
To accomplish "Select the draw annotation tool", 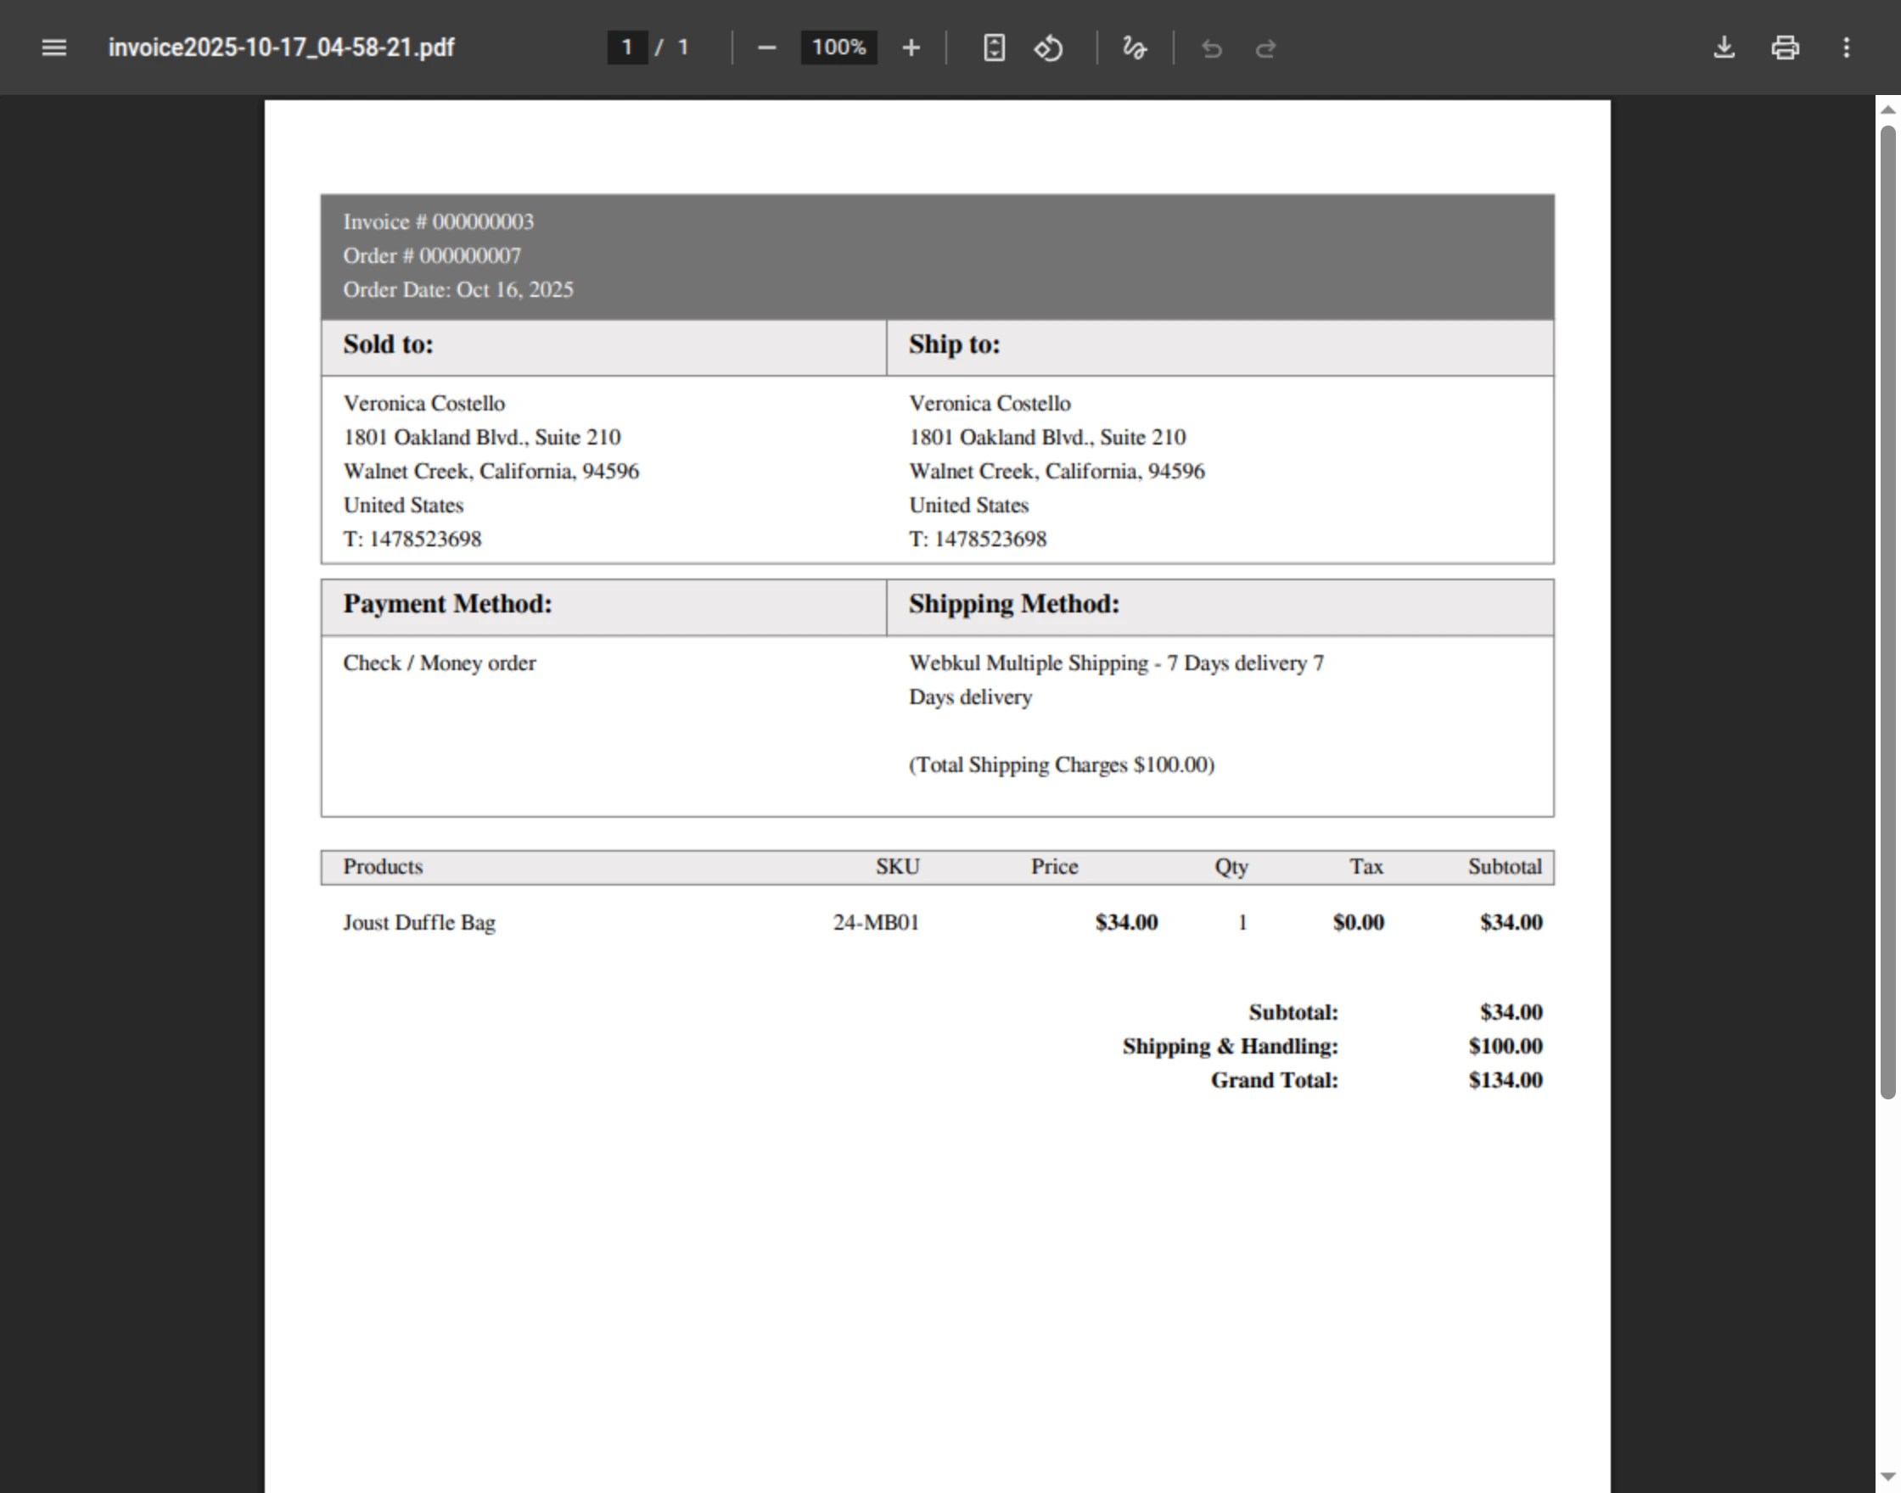I will [1134, 48].
